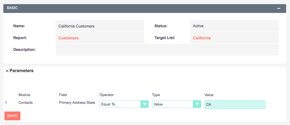The height and width of the screenshot is (125, 290).
Task: Click the Type select box showing Value
Action: point(176,104)
